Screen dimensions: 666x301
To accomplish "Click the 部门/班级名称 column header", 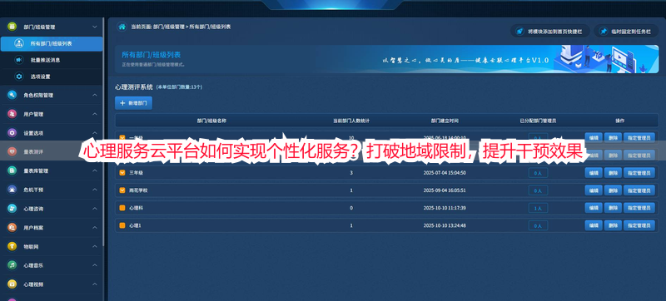I will pos(211,121).
